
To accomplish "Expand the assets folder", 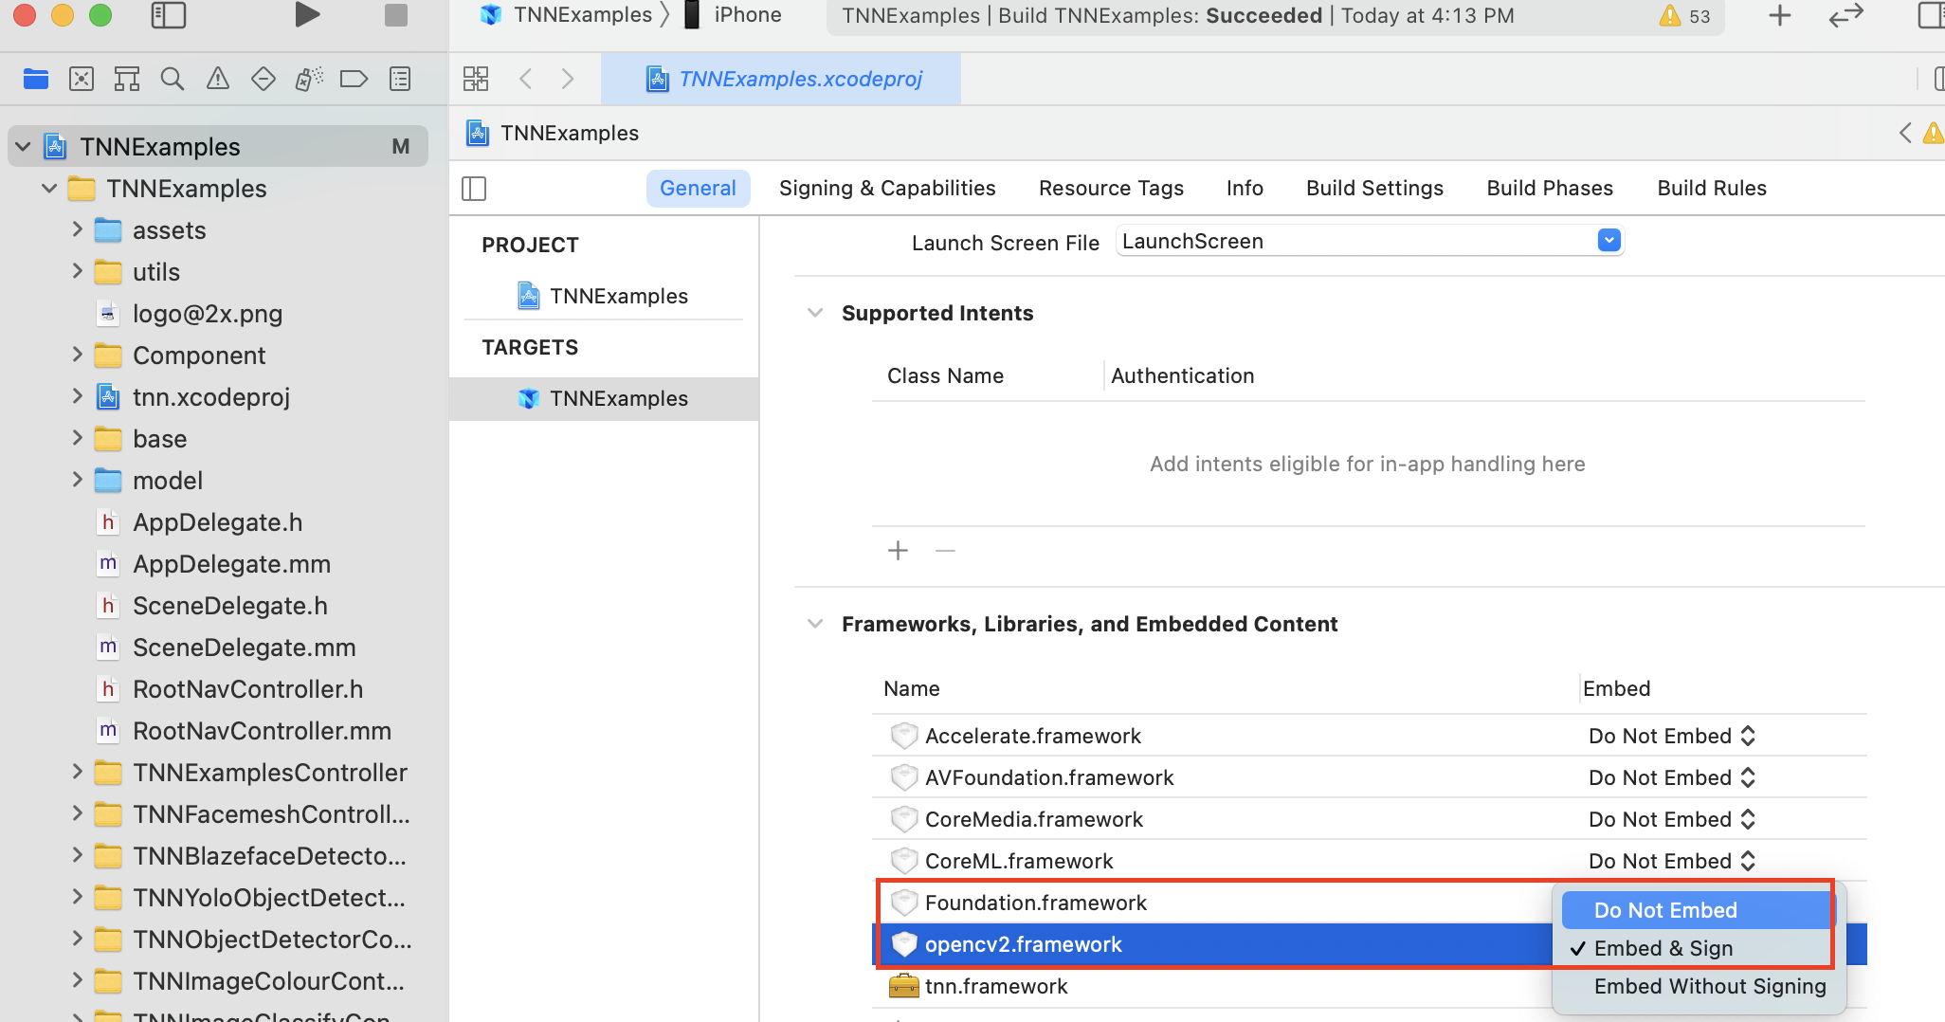I will tap(77, 229).
